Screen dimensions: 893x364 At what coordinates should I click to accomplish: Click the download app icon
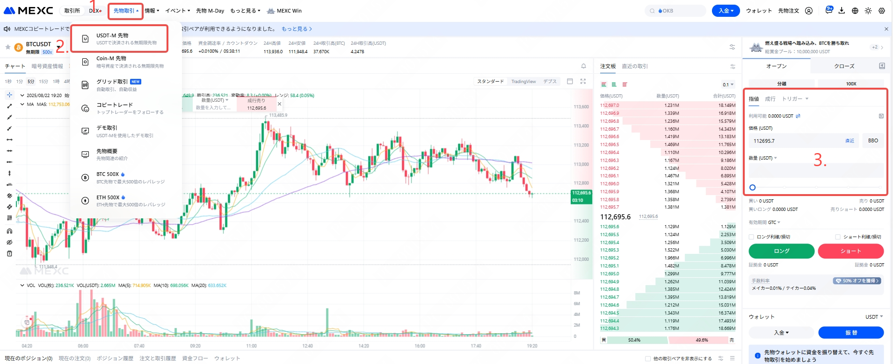842,11
